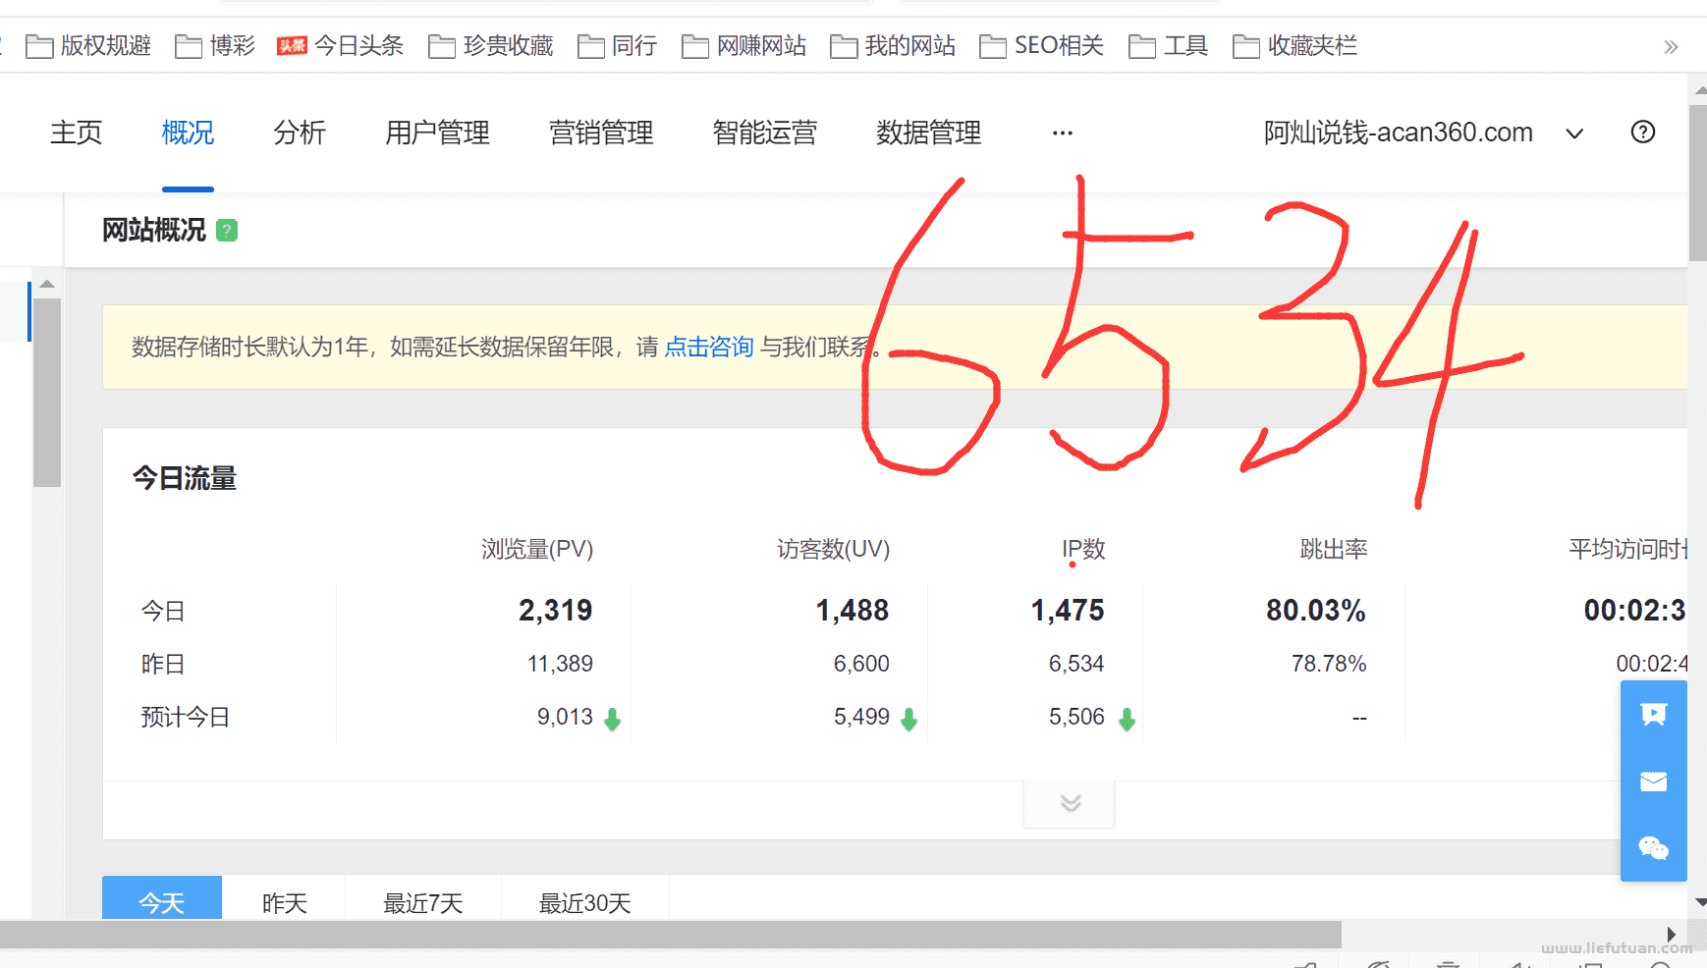Follow the 点击咨询 link
Screen dimensions: 1707x968
pos(709,347)
